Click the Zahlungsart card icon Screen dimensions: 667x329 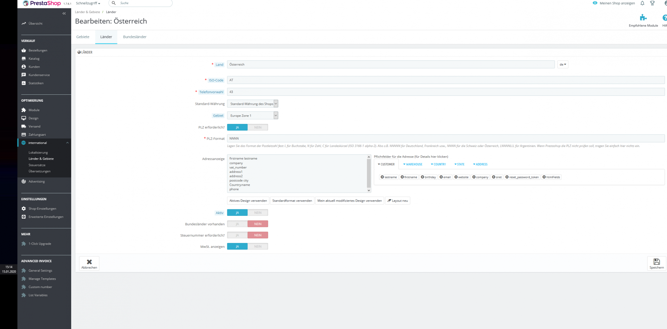point(24,135)
